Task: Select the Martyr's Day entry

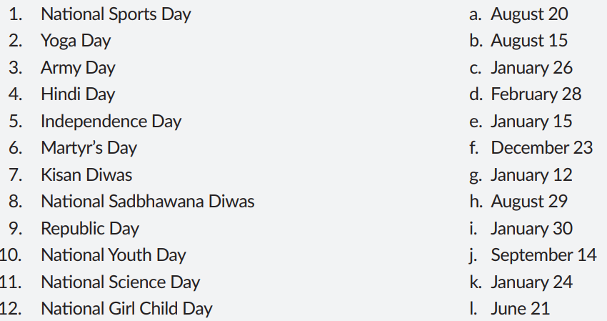Action: (89, 148)
